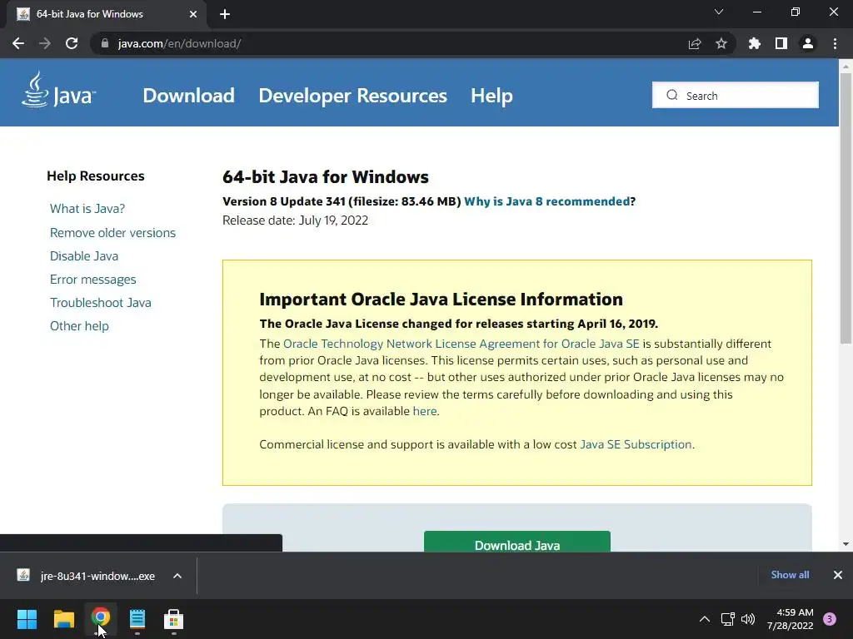Open notifications badge showing 3
This screenshot has width=853, height=639.
point(830,619)
